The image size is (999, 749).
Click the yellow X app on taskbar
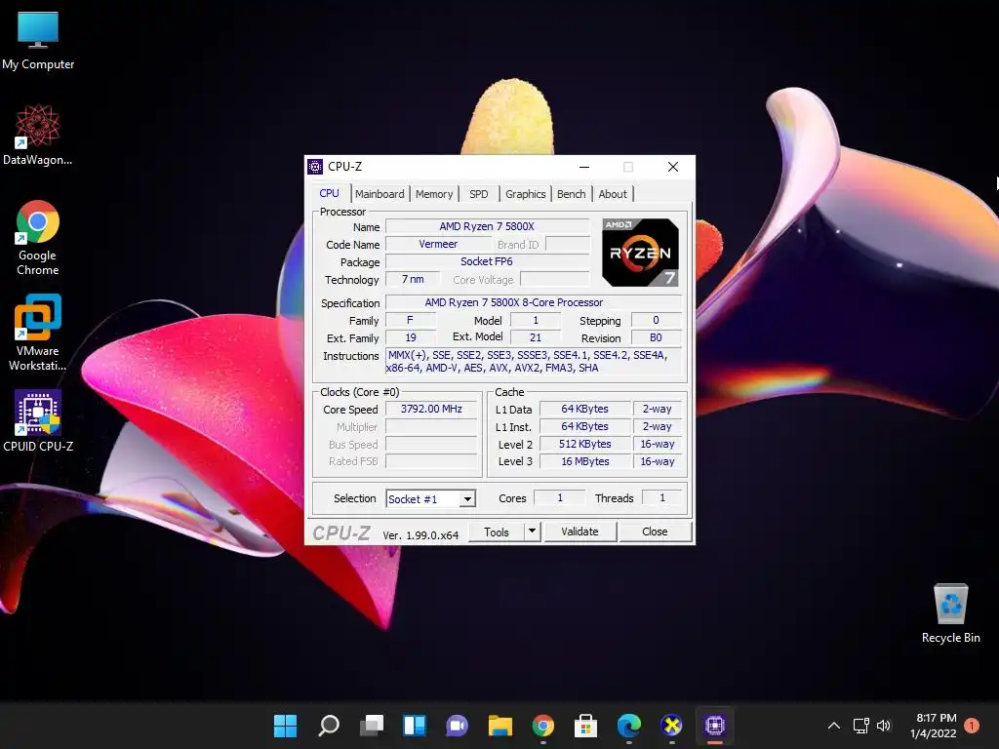click(x=671, y=726)
